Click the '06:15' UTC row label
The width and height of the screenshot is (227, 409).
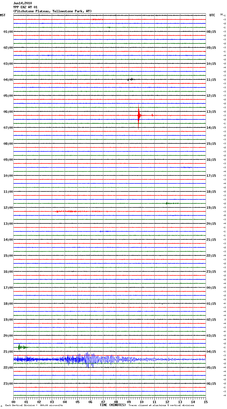[x=211, y=384]
